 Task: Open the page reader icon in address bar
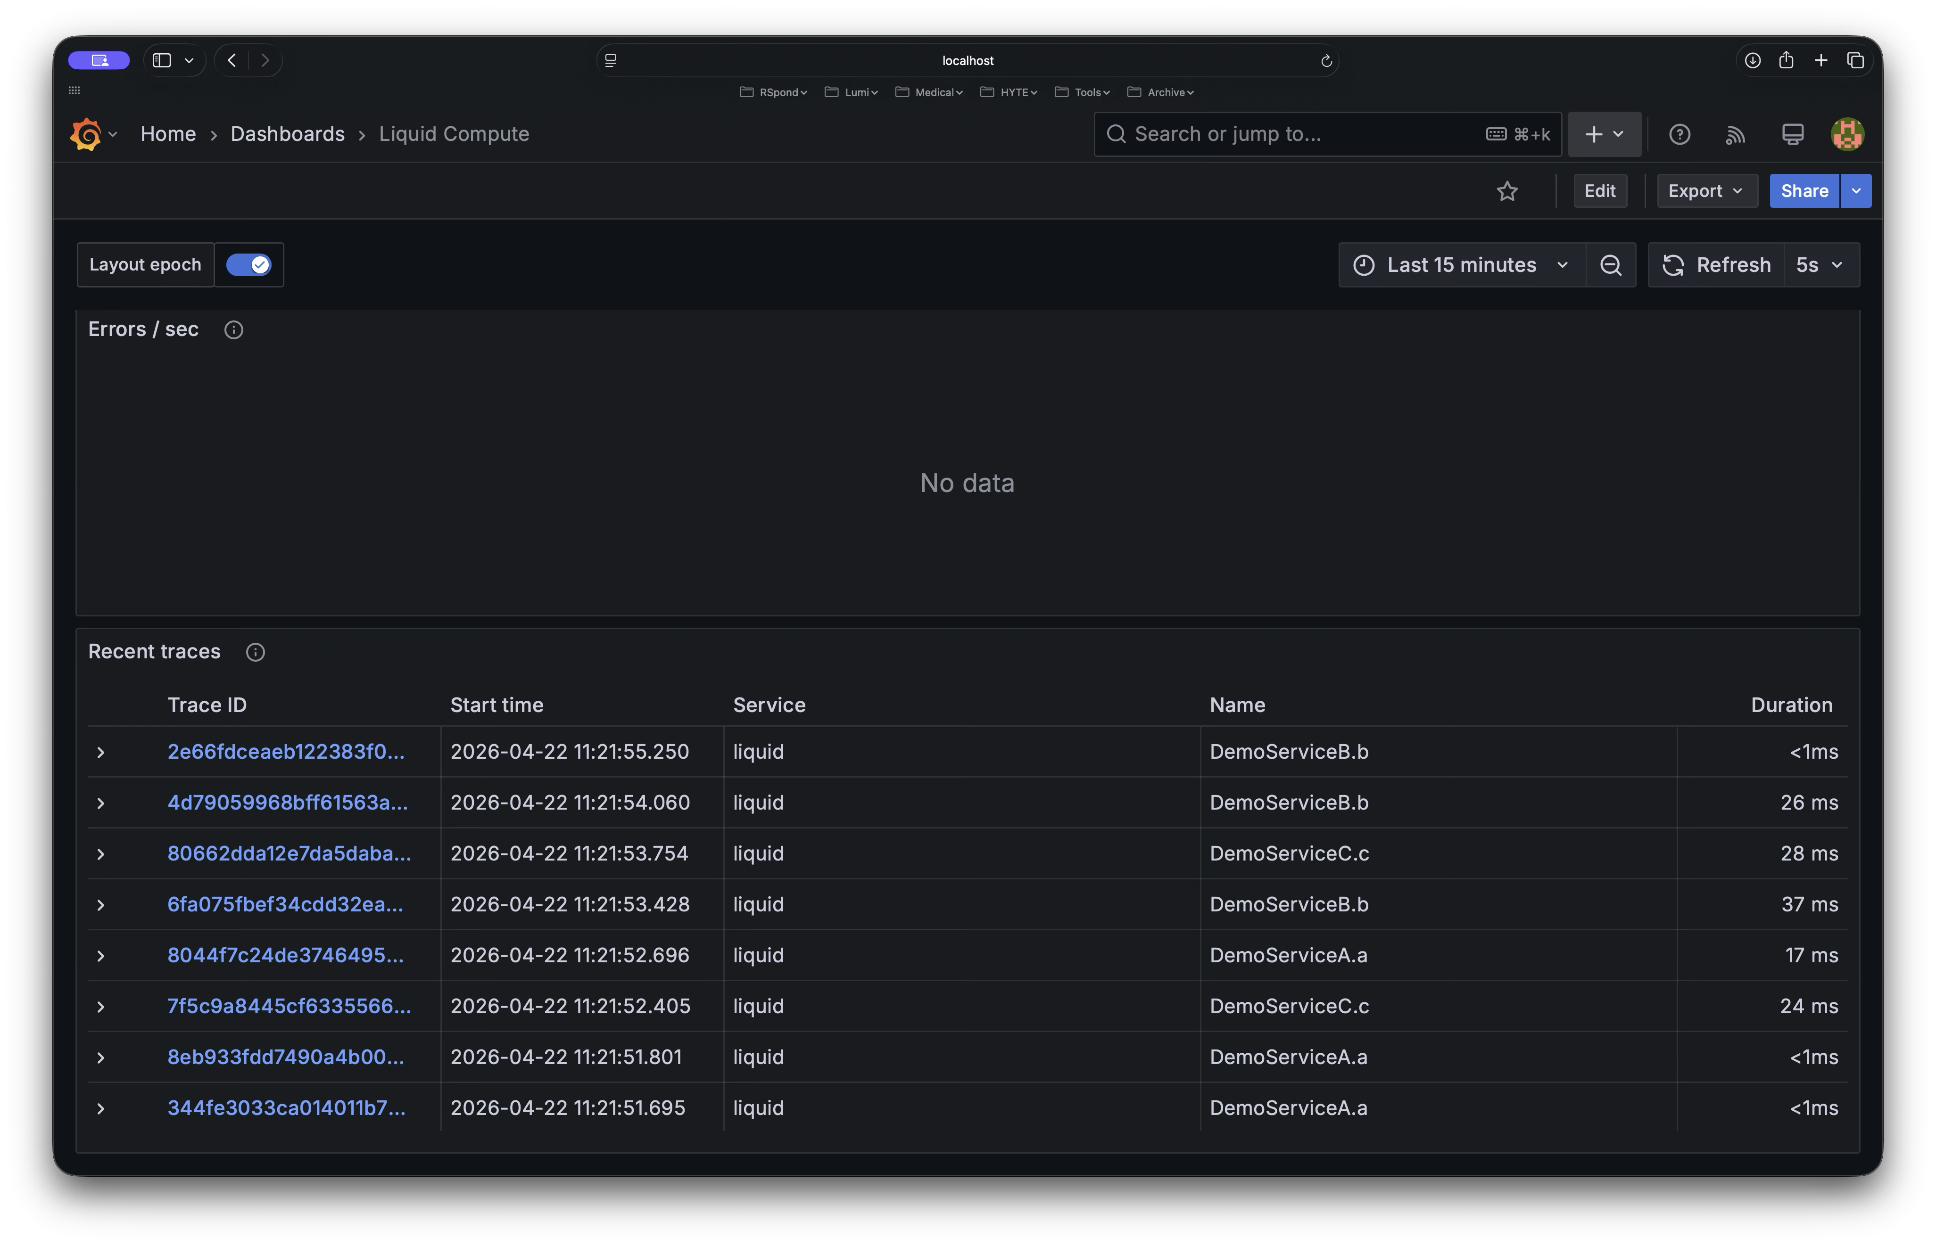611,61
